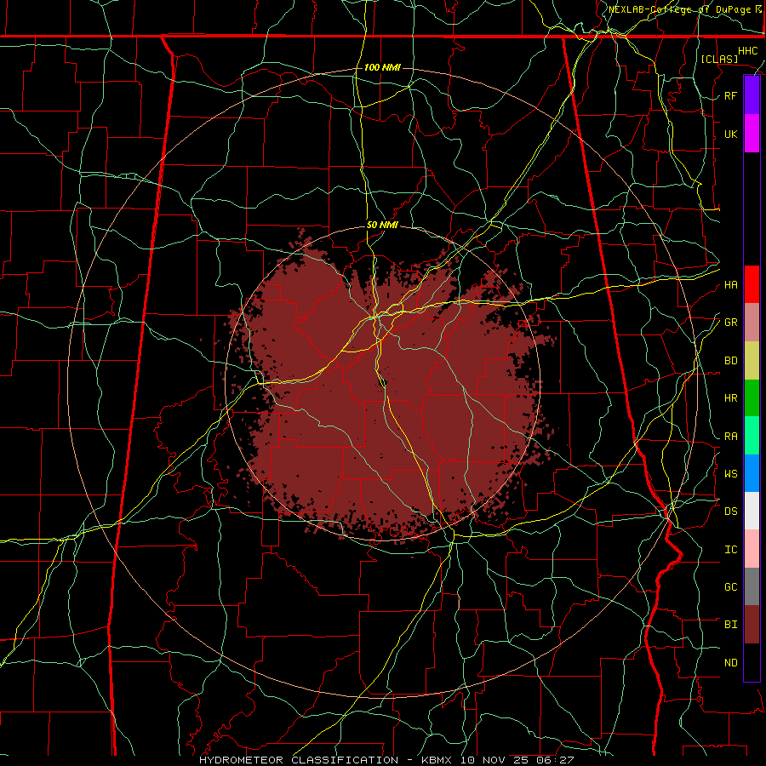Click the HR legend label
766x766 pixels.
pyautogui.click(x=730, y=398)
